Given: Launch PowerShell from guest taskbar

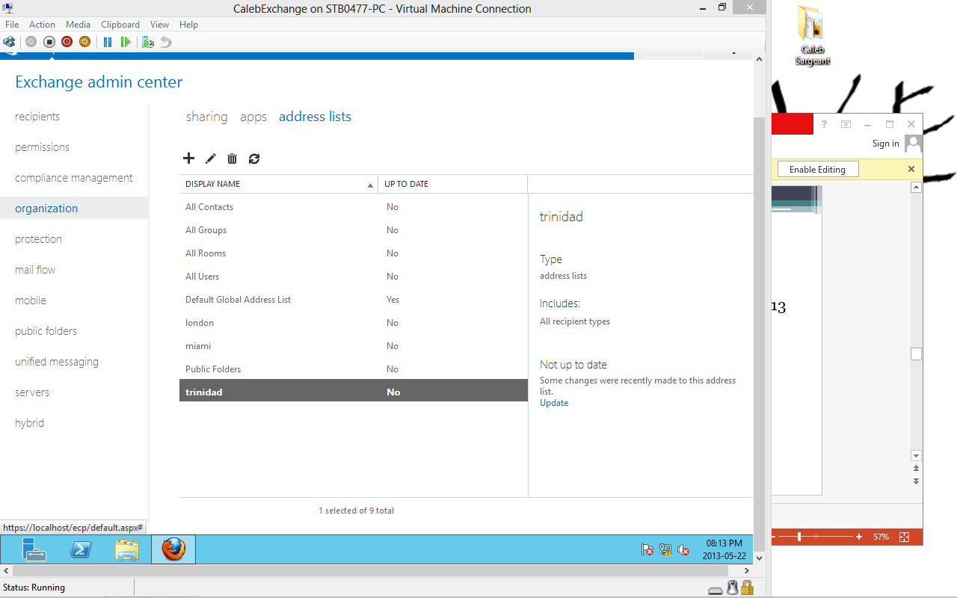Looking at the screenshot, I should point(81,549).
